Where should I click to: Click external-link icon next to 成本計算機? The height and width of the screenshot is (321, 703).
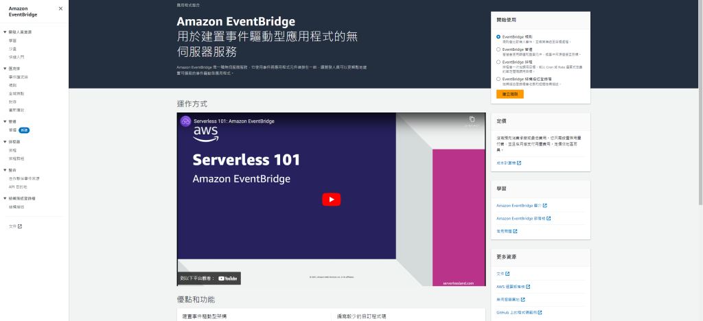519,163
